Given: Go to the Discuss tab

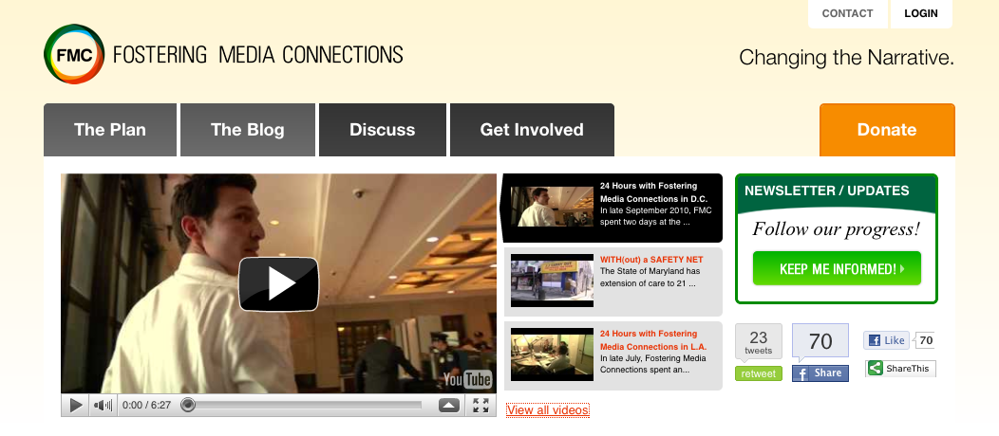Looking at the screenshot, I should (x=383, y=130).
